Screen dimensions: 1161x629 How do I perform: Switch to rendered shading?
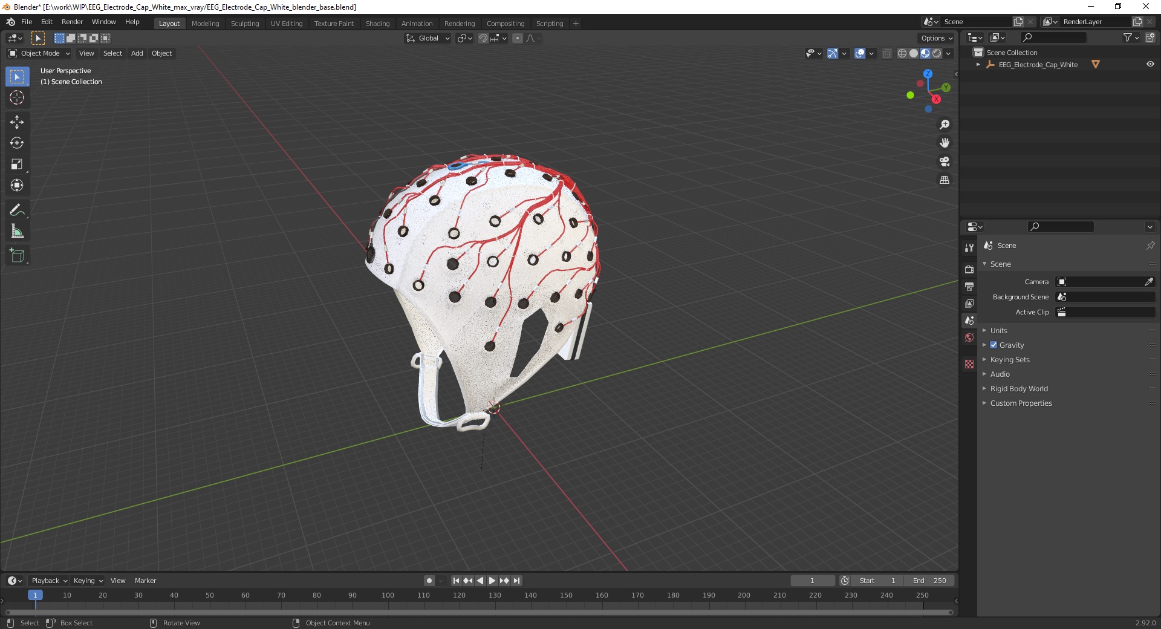coord(937,53)
